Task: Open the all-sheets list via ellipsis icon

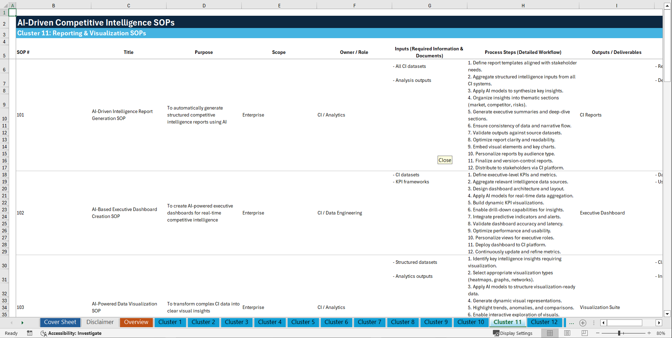Action: [571, 323]
